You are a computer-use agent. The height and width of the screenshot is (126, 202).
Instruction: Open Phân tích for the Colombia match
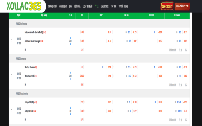(173, 50)
